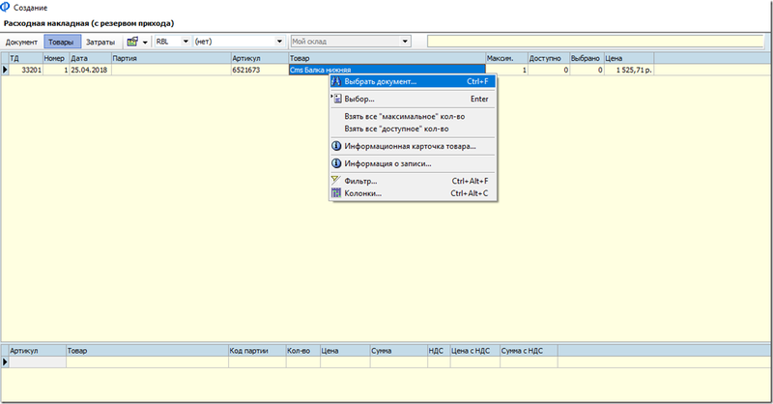
Task: Click Товар header in bottom grid
Action: click(148, 351)
